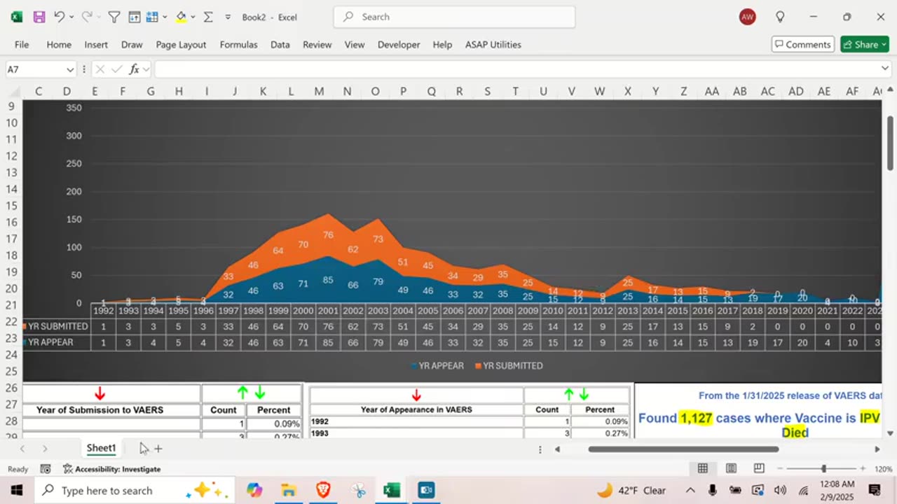Screen dimensions: 897x504
Task: Click the Year of Submission to VAERS header
Action: tap(100, 410)
